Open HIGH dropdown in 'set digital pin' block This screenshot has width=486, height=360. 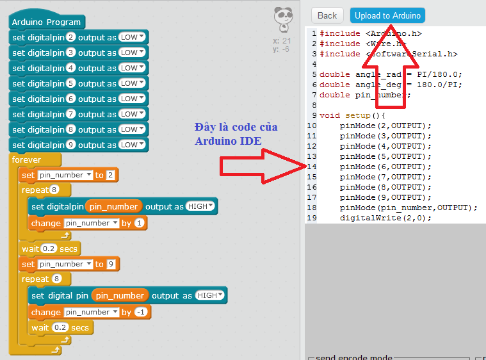tap(209, 295)
